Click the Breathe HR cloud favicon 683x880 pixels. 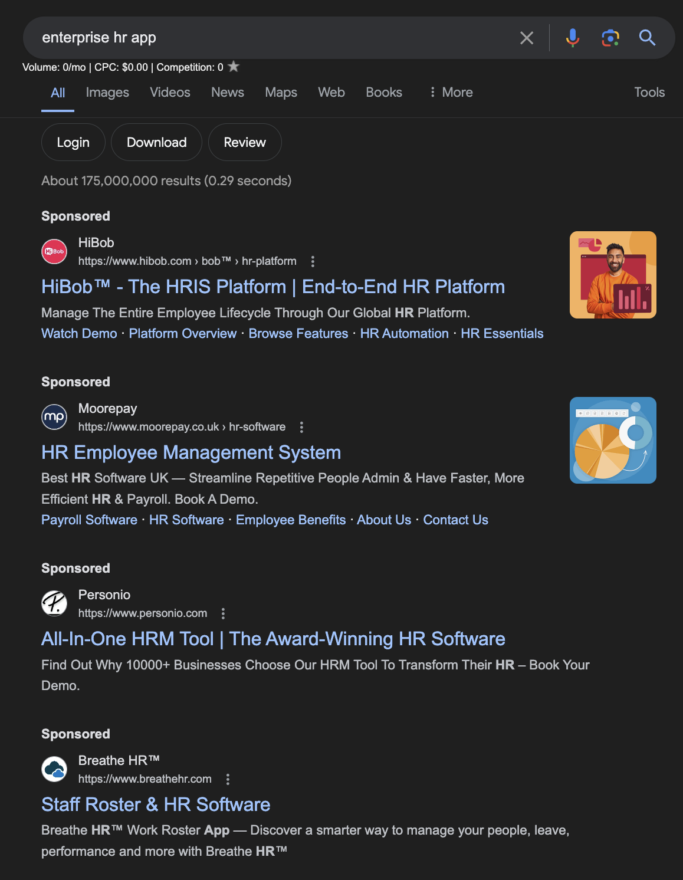54,769
